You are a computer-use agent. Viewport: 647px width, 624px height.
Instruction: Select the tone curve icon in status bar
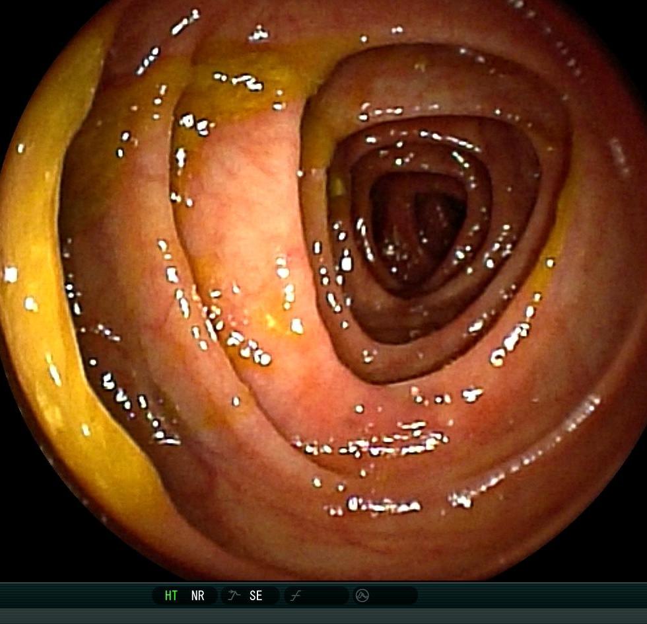(296, 596)
